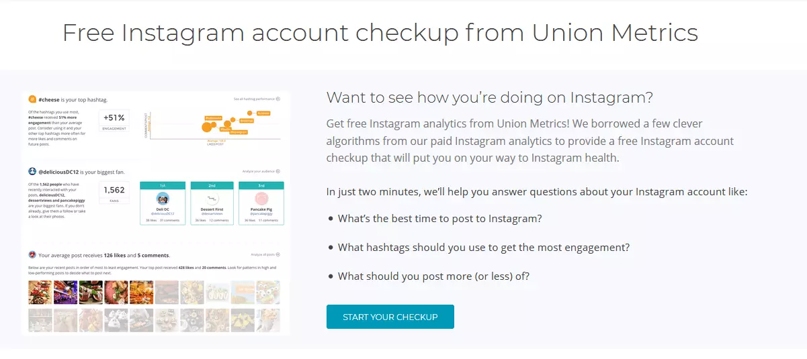
Task: Click the +51% engagement stat box
Action: [x=114, y=120]
